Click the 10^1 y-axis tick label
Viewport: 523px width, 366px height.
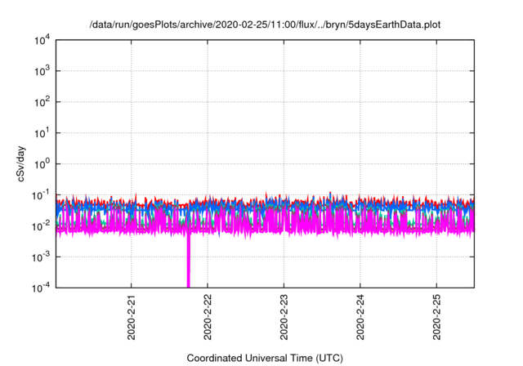coord(42,133)
